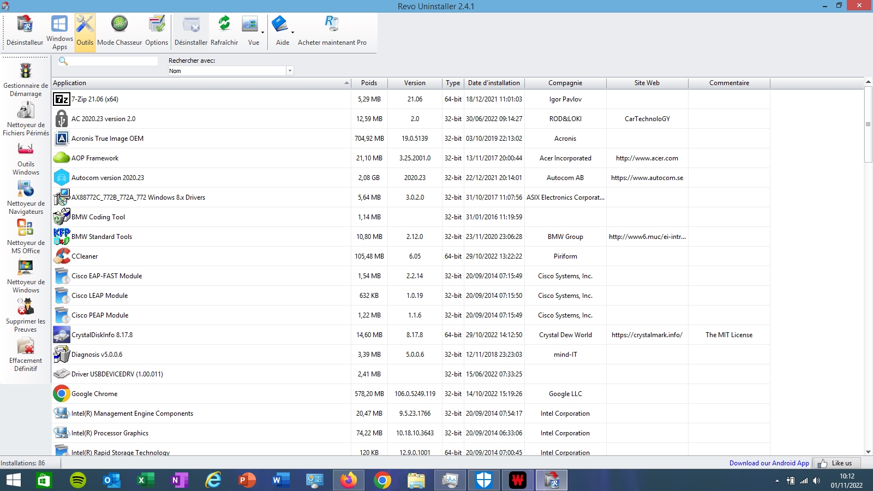Select Cisco LEAP Module entry
This screenshot has width=873, height=491.
tap(411, 296)
